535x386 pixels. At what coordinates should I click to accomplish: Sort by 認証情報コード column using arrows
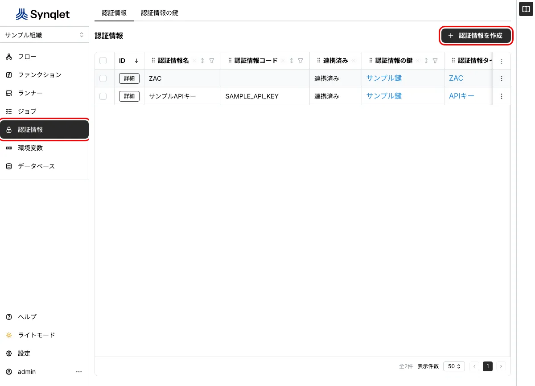tap(292, 61)
